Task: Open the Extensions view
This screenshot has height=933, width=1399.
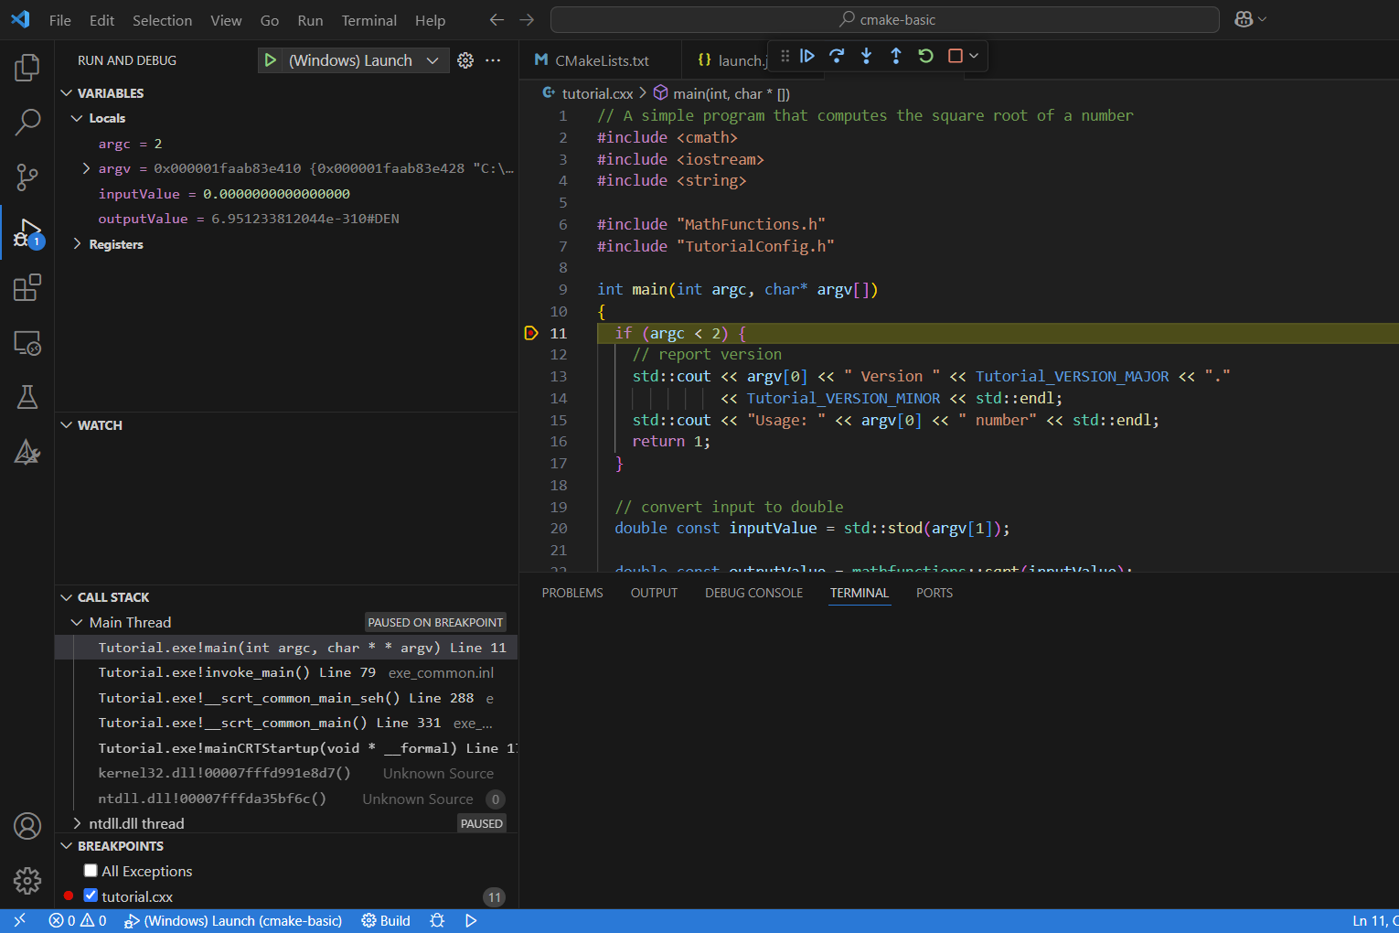Action: tap(27, 287)
